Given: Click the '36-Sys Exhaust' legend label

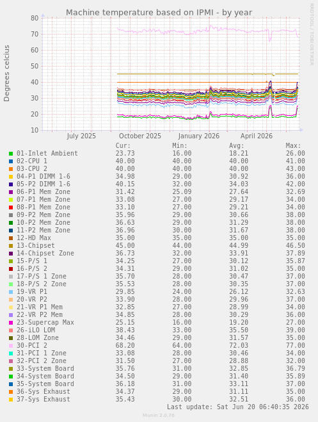Looking at the screenshot, I should point(44,391).
